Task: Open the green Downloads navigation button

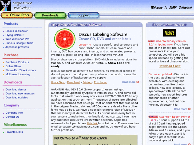Action: tap(50, 15)
